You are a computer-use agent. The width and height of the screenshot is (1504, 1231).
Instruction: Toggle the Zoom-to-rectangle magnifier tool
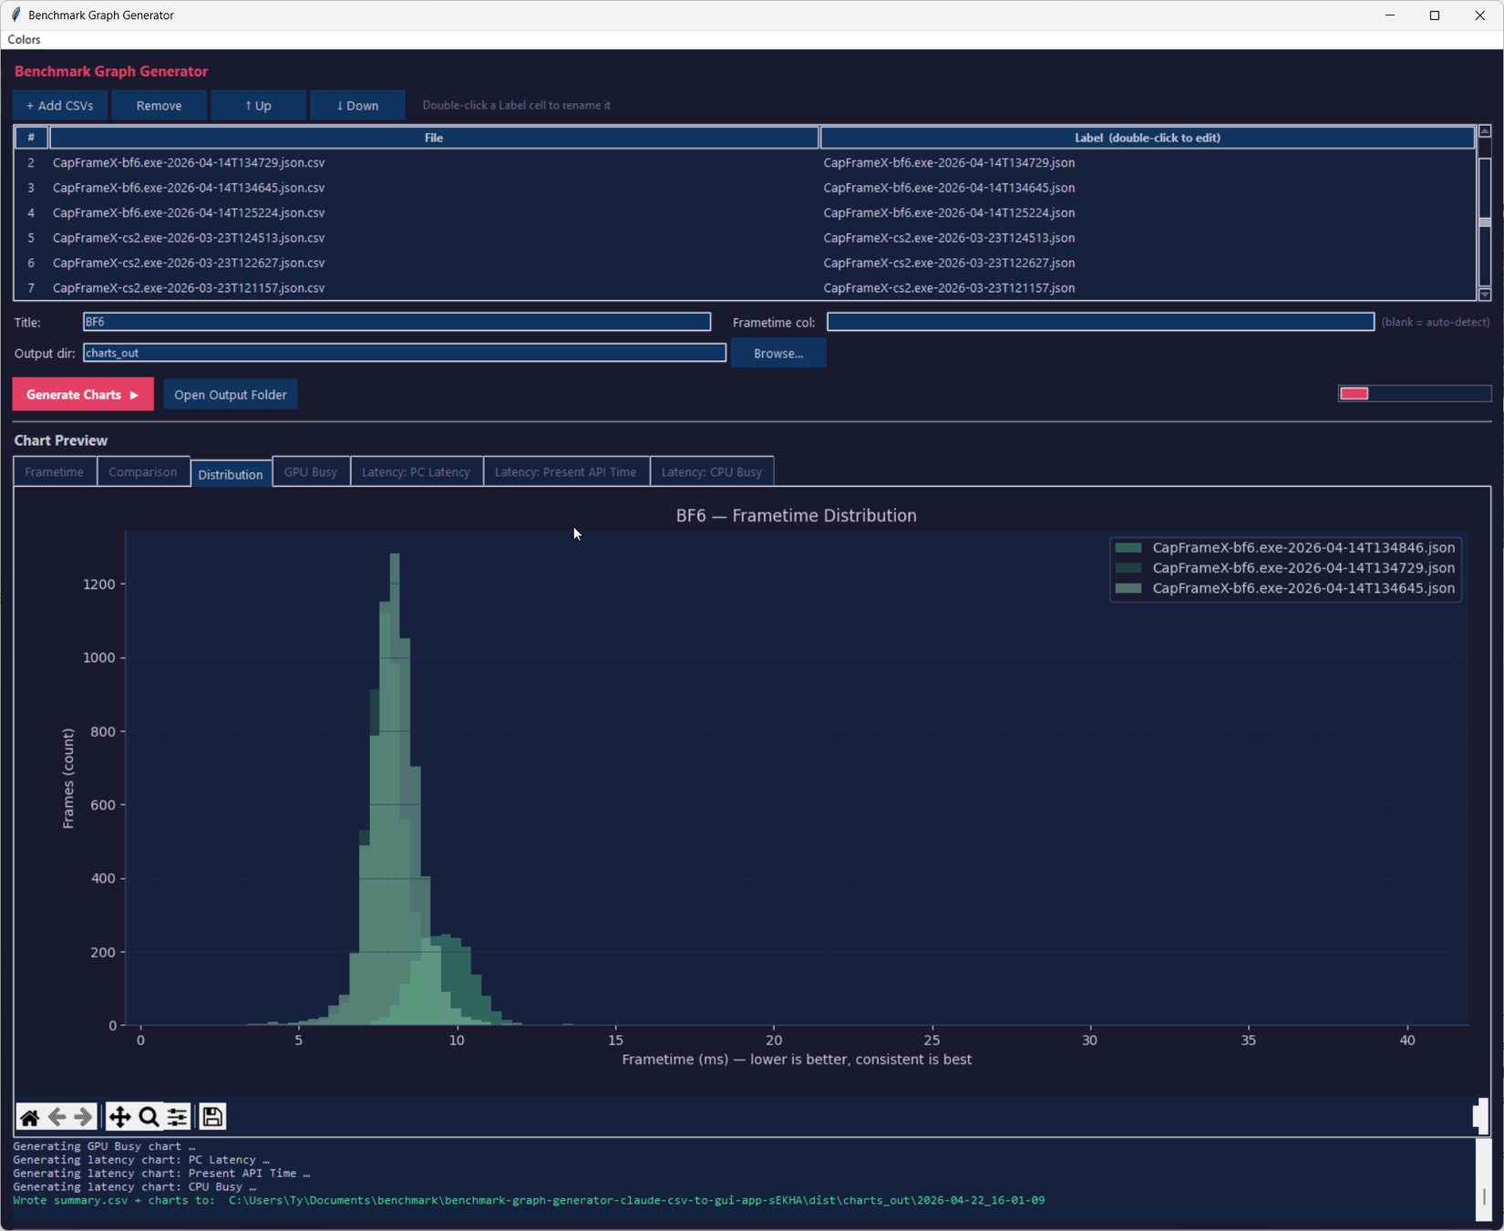[149, 1116]
